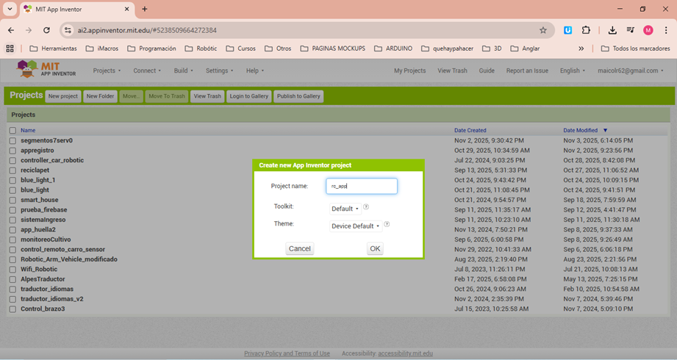Open the Toolkit Default dropdown

[345, 209]
